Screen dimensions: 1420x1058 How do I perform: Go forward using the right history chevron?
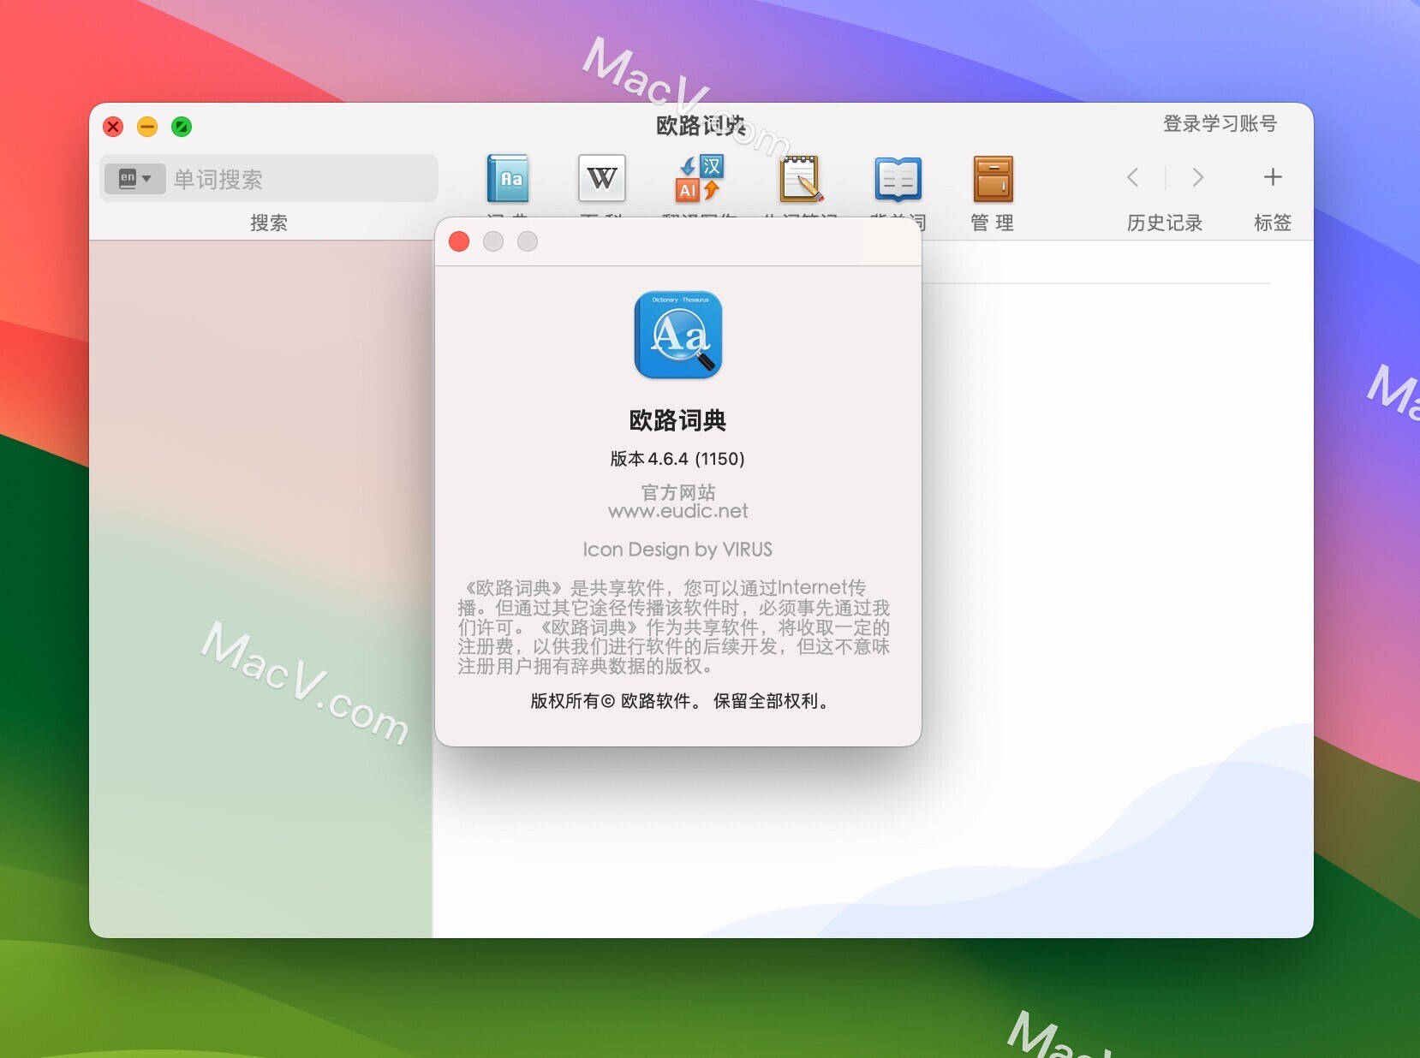(1196, 177)
